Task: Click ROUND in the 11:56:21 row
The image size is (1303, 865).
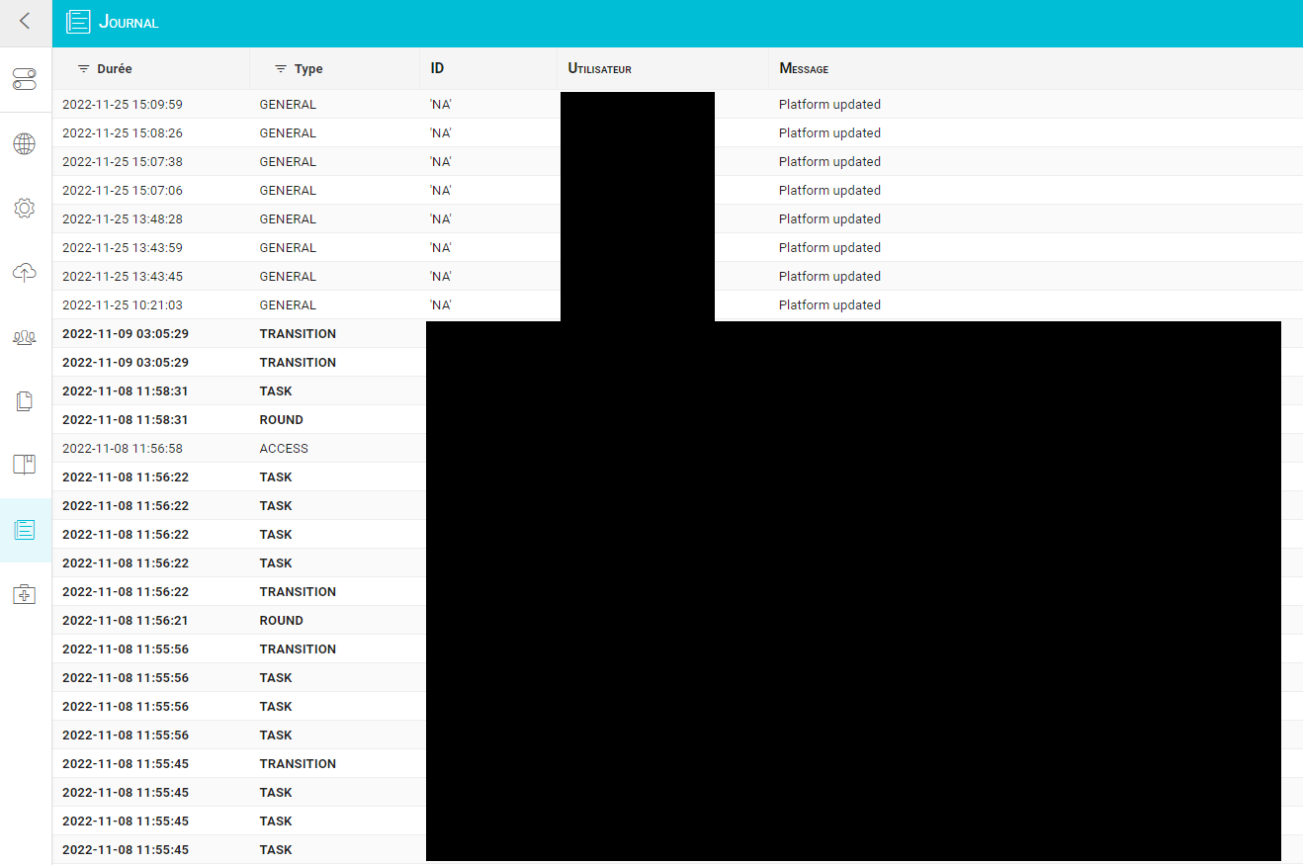Action: coord(282,621)
